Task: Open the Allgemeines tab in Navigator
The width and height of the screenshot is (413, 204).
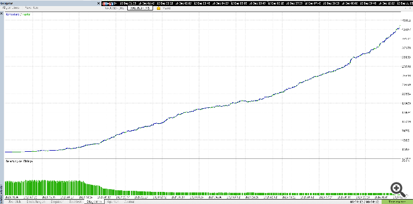Action: 11,8
